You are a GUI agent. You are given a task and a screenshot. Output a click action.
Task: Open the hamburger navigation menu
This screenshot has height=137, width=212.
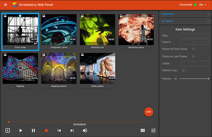tap(5, 5)
